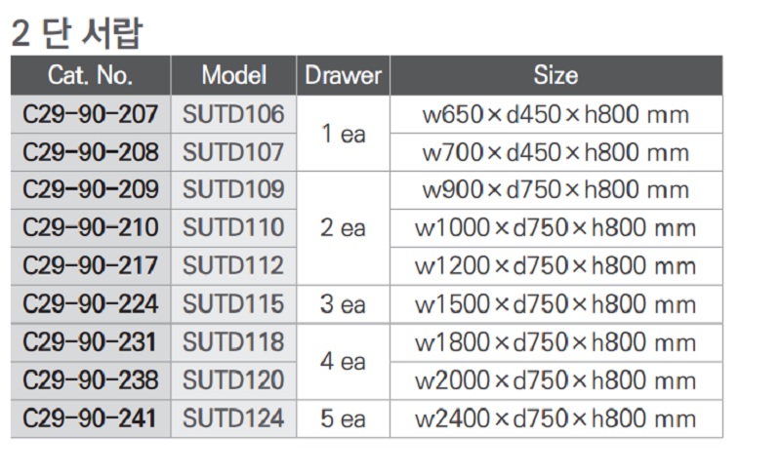Select catalog number C29-90-207
The width and height of the screenshot is (781, 476).
tap(90, 114)
